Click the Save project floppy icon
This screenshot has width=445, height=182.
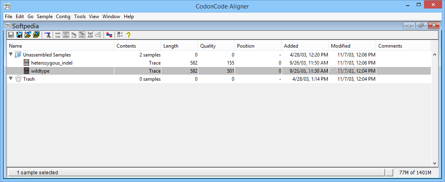(x=11, y=35)
